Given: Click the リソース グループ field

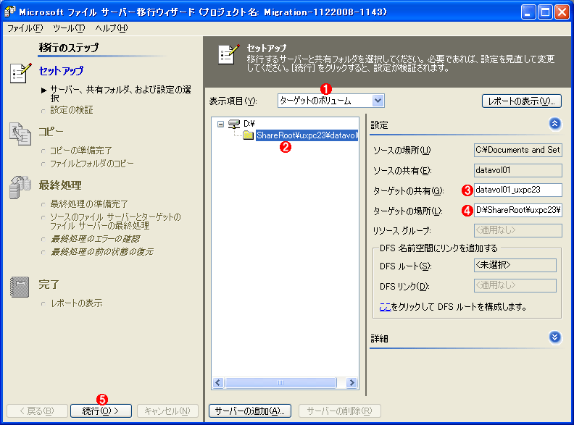Looking at the screenshot, I should (517, 230).
